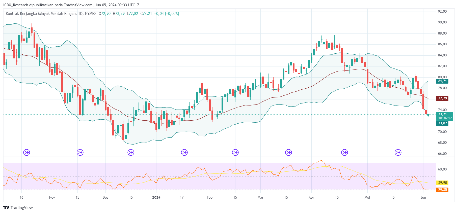Click the 88,00 price axis label
Screen dimensions: 458x213
(x=442, y=33)
